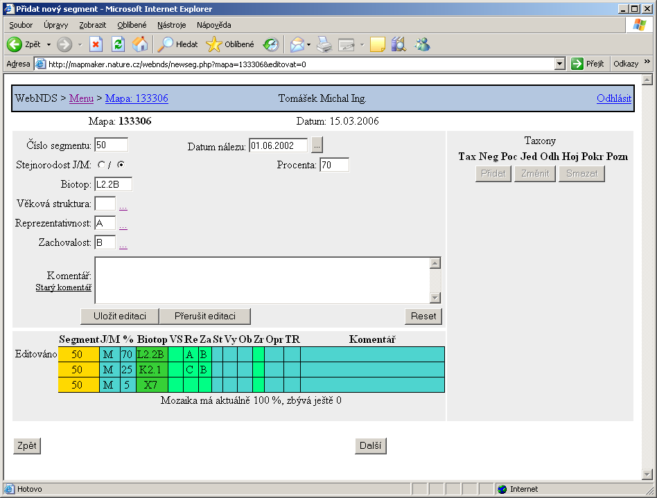
Task: Click the Internet zone globe icon
Action: pyautogui.click(x=502, y=489)
